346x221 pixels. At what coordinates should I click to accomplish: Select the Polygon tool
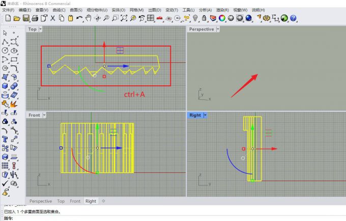[5, 68]
